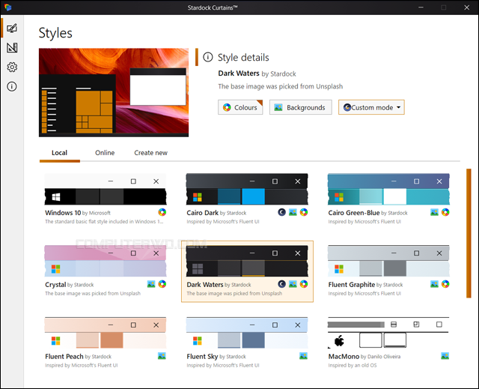This screenshot has width=479, height=389.
Task: Click the 'Fluent Sky' style name
Action: pos(202,356)
